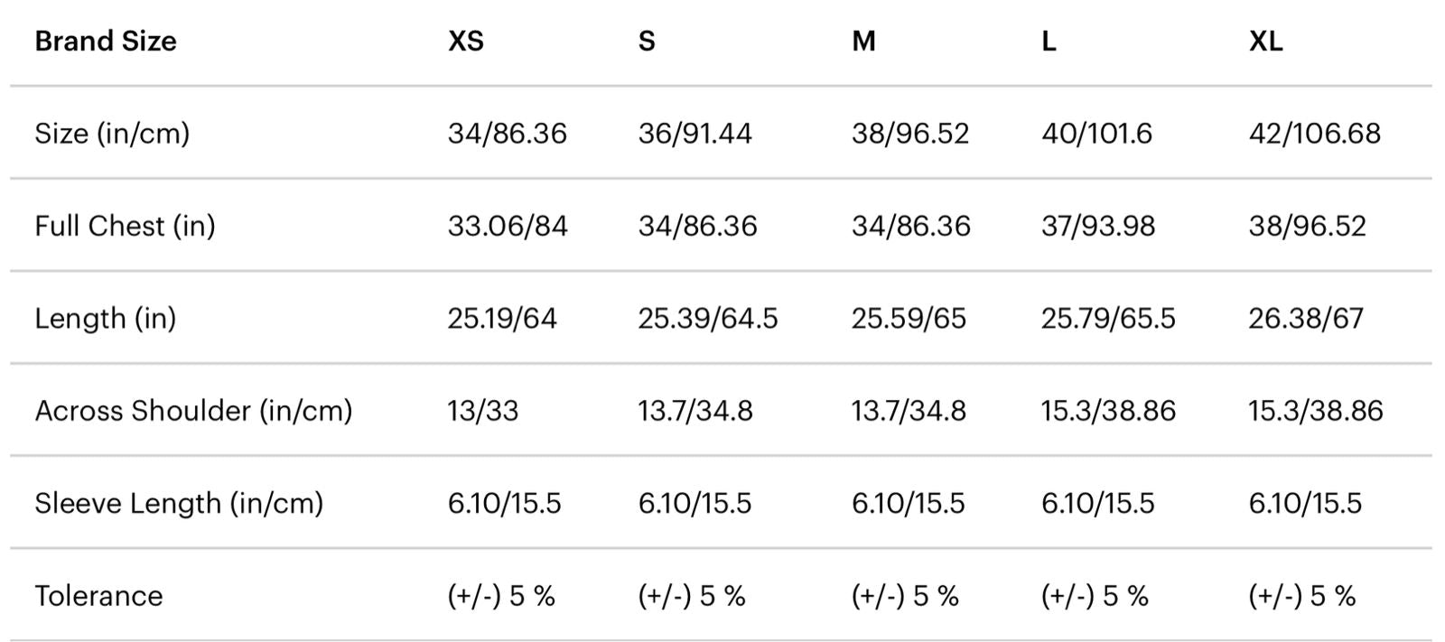
Task: Click the 40/101.6 size value
Action: tap(1096, 134)
